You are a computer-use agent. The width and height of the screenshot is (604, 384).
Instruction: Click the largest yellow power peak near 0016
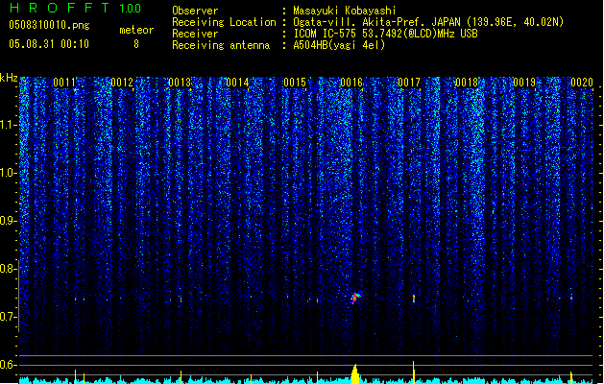355,373
